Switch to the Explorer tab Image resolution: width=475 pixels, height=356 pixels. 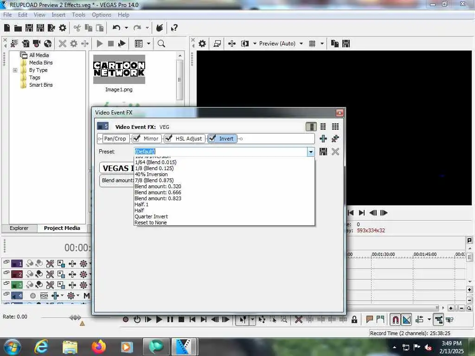(19, 228)
